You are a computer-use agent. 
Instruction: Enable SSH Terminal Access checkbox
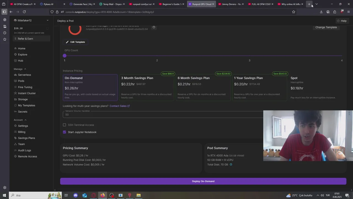pos(65,125)
